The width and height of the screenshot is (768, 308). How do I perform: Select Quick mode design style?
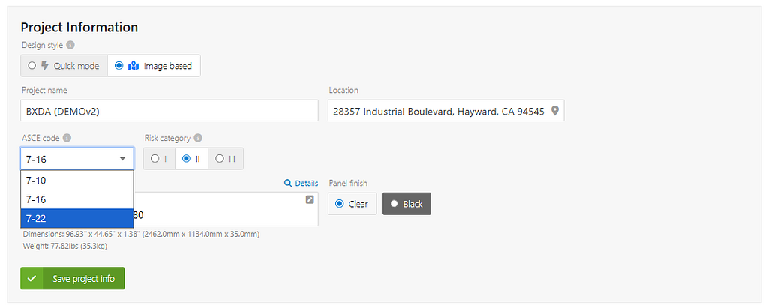pos(32,66)
